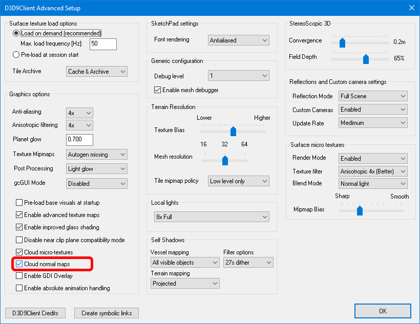
Task: Open the Reflection Mode dropdown
Action: coord(373,96)
